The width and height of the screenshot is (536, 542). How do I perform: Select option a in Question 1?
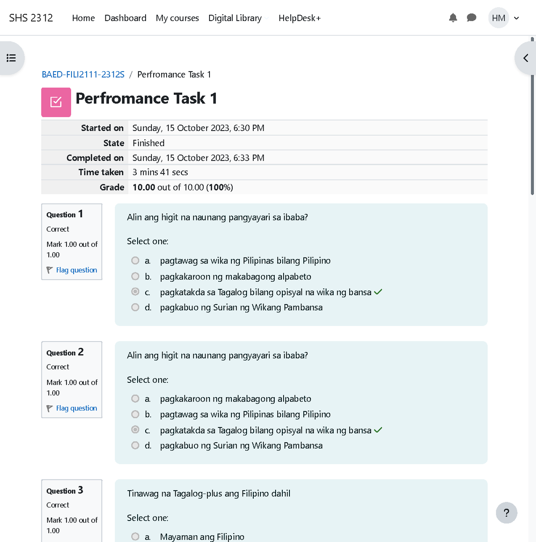point(135,260)
